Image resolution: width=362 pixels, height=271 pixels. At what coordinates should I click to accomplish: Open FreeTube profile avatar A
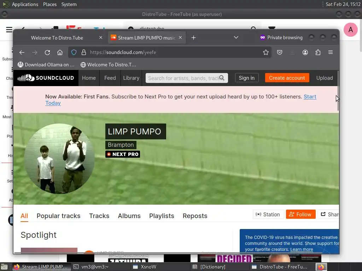tap(350, 30)
